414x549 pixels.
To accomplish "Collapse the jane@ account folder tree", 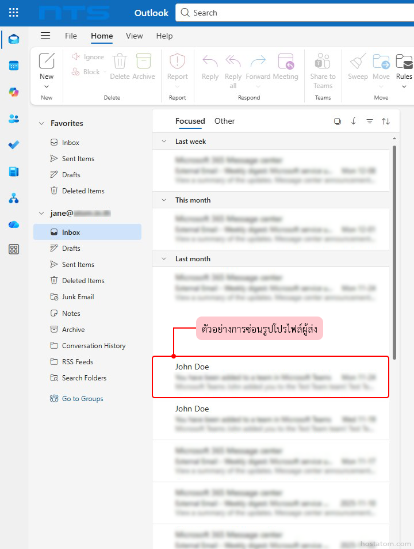I will pyautogui.click(x=41, y=213).
